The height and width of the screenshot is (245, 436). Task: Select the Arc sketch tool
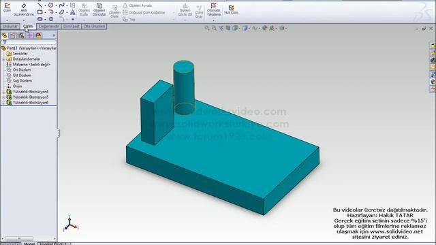[51, 12]
